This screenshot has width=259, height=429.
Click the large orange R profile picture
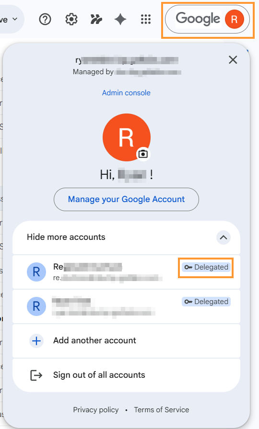[126, 137]
